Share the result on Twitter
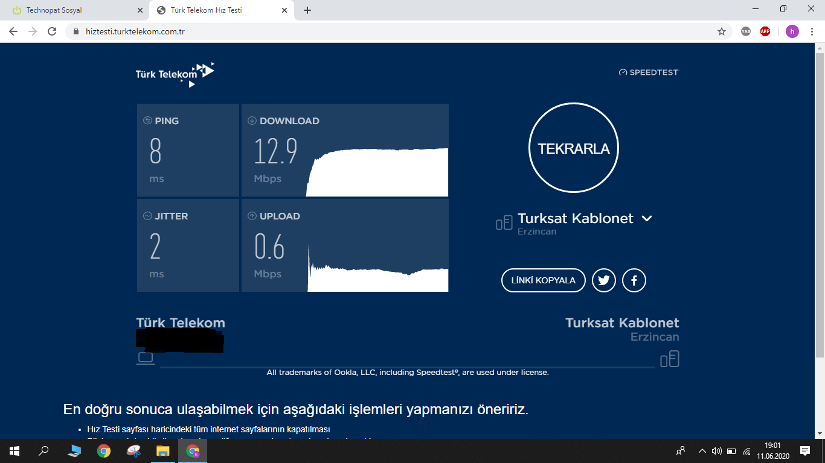The image size is (825, 463). 604,280
